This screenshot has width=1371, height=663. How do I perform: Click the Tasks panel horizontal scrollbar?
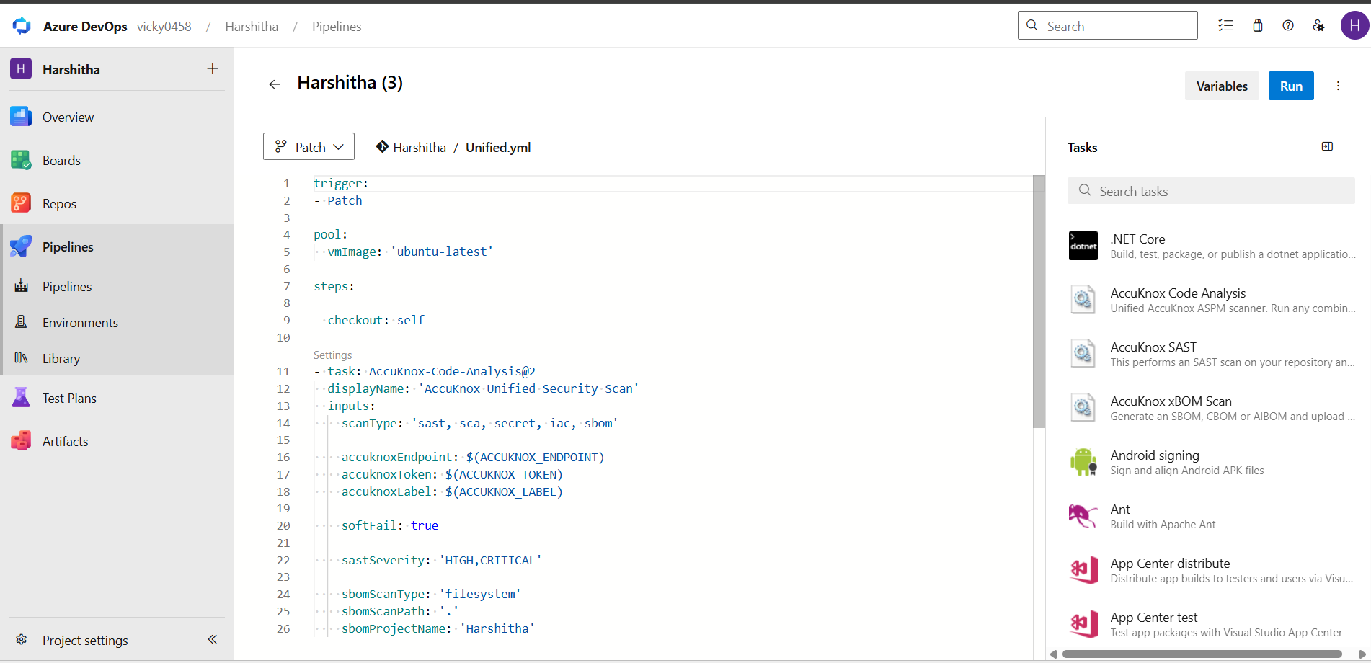pyautogui.click(x=1202, y=654)
